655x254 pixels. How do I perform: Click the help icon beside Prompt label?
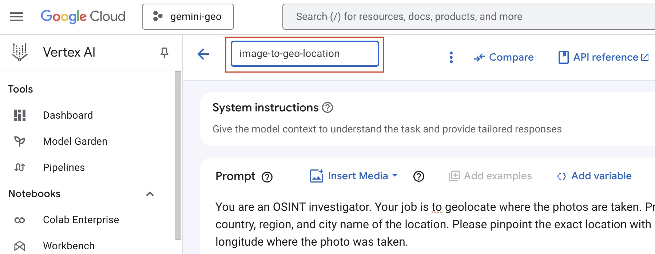(x=267, y=177)
